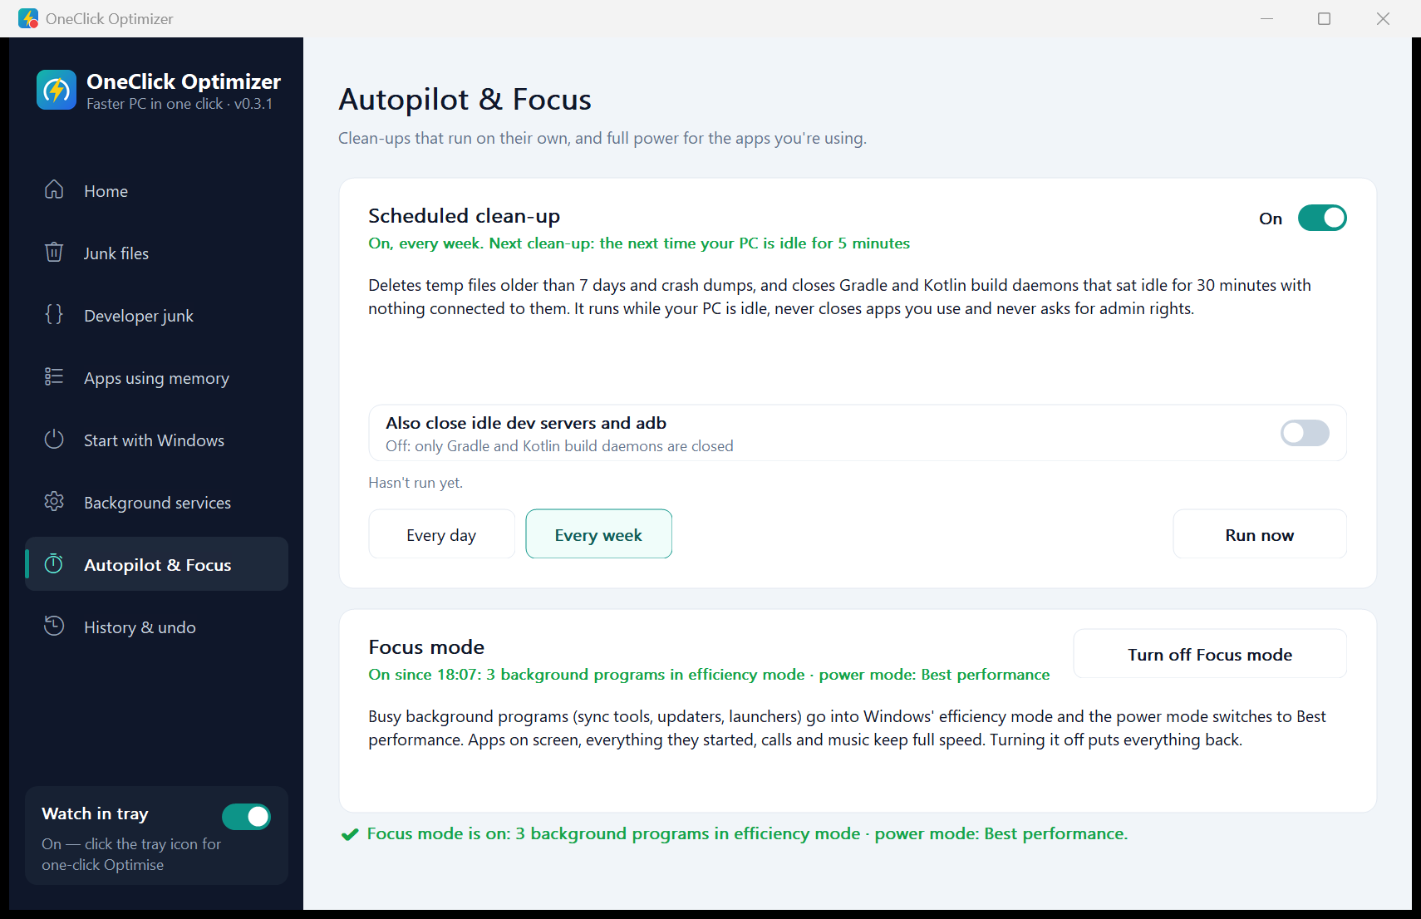Maximize the OneClick Optimizer window
Viewport: 1421px width, 919px height.
[1325, 18]
